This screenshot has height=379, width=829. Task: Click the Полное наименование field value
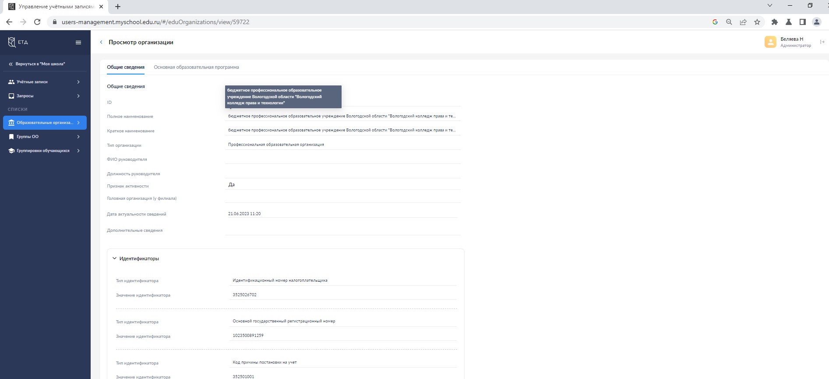[x=342, y=117]
